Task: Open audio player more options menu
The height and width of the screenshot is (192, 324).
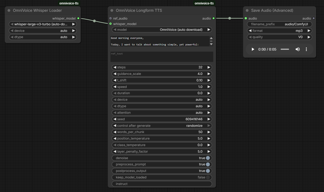Action: coord(306,49)
